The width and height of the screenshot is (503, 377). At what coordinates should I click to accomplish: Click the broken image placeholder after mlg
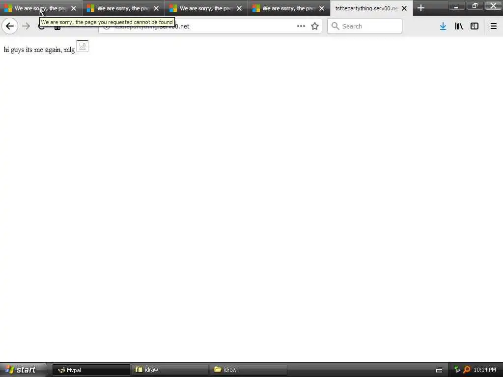tap(83, 46)
